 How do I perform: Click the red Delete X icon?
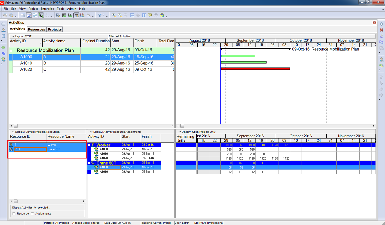381,30
